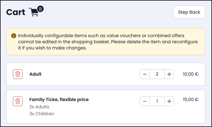Screen dimensions: 212x127
Task: Increase the Family Ticket quantity with plus
Action: [x=169, y=101]
